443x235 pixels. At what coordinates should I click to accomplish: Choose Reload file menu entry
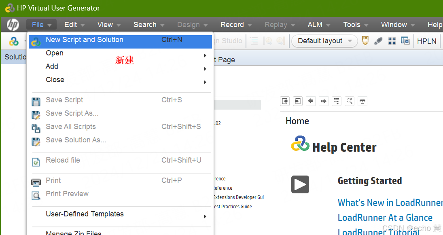120,160
